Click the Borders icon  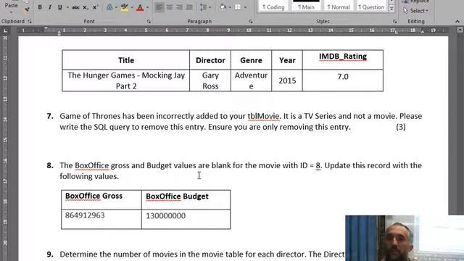(x=238, y=7)
